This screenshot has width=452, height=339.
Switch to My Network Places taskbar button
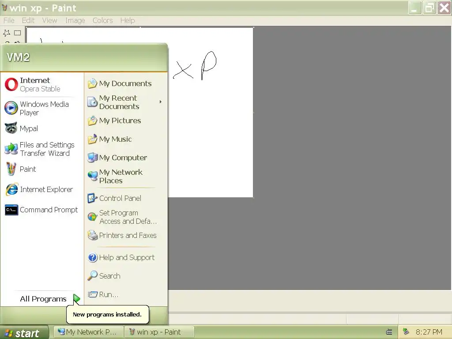click(x=88, y=332)
